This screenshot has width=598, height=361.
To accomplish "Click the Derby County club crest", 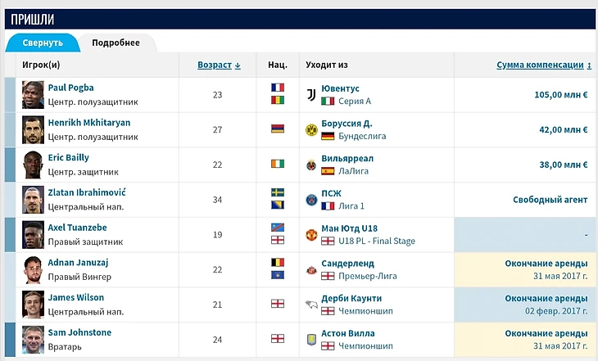I will [311, 305].
